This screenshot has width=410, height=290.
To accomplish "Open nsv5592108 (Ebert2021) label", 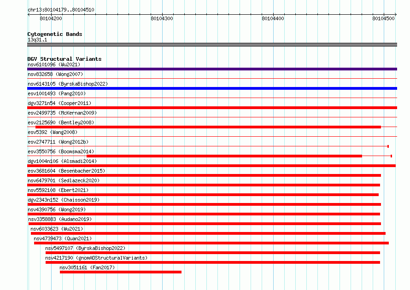I will pos(58,190).
